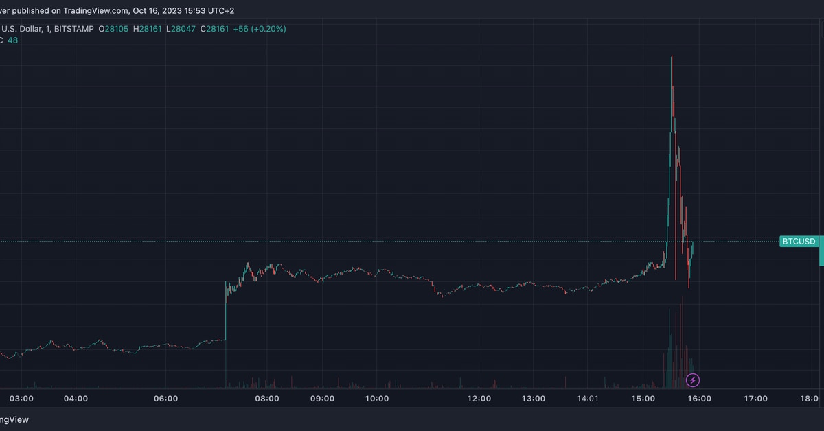This screenshot has height=431, width=824.
Task: Open the BTCUSD price label on right axis
Action: tap(798, 241)
